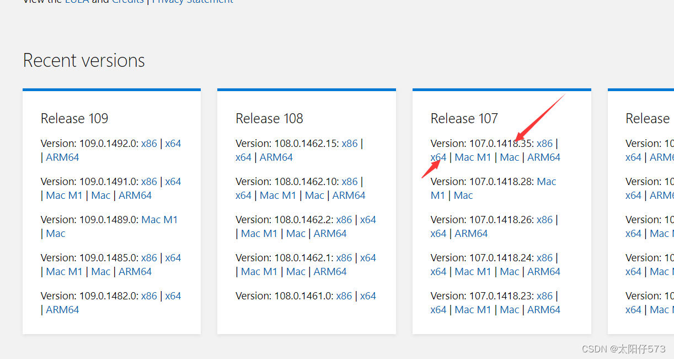Screen dimensions: 674x359
Task: Click x86 link for version 107.0.1418.23
Action: pyautogui.click(x=544, y=296)
